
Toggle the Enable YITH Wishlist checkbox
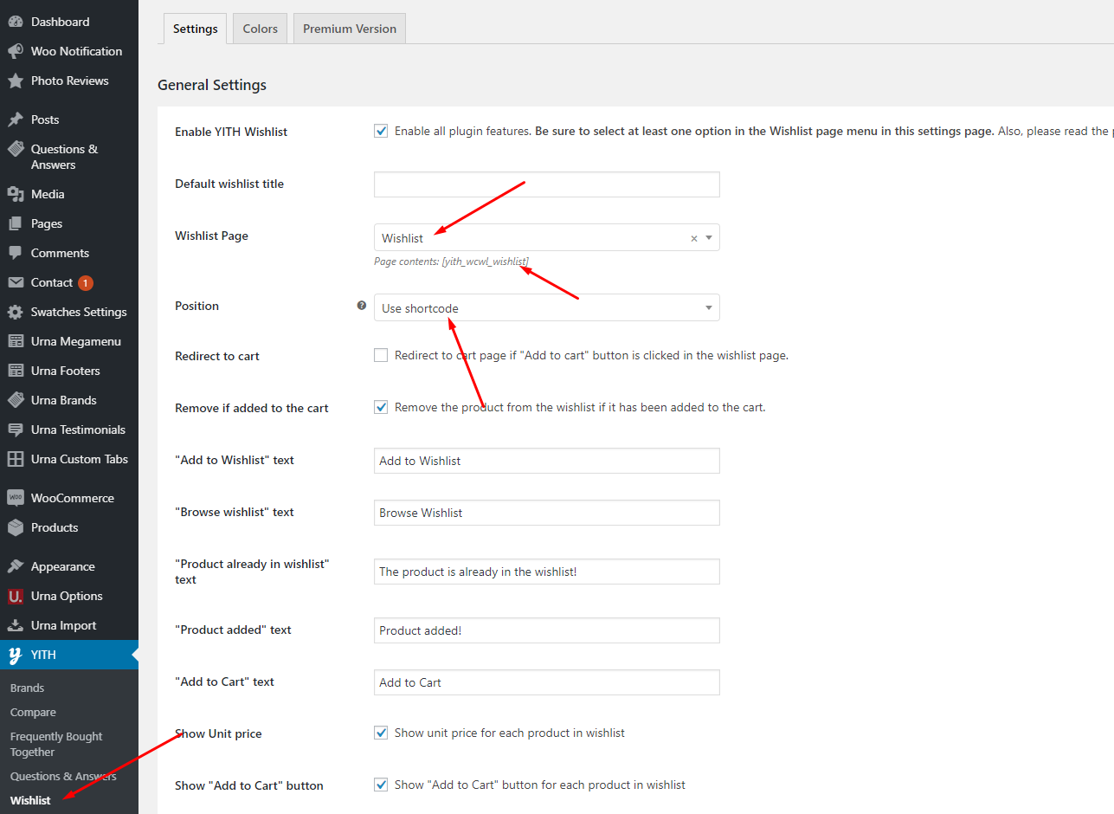[381, 131]
